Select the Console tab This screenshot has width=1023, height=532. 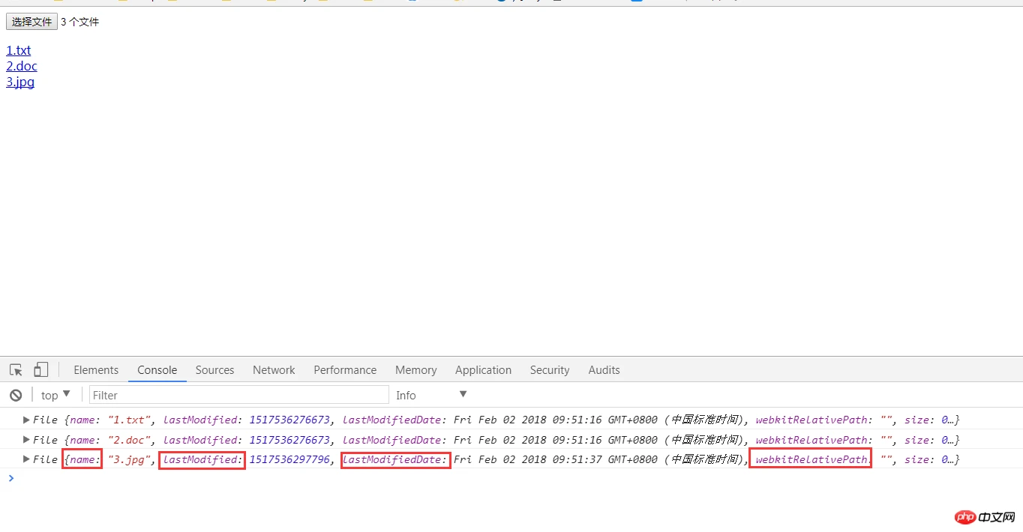(157, 370)
